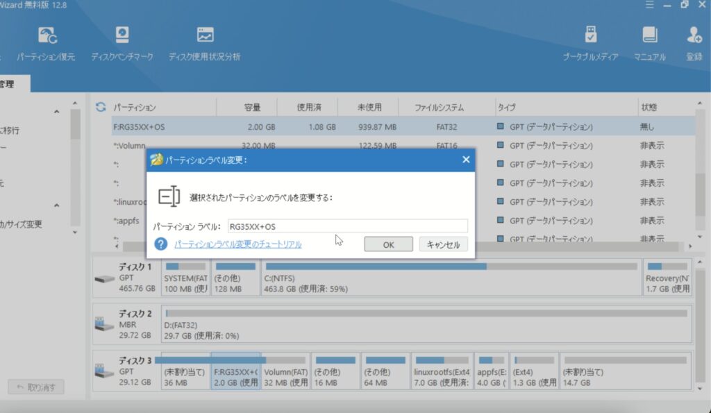The image size is (711, 413).
Task: Select the *:Volumn partition row
Action: (x=129, y=146)
